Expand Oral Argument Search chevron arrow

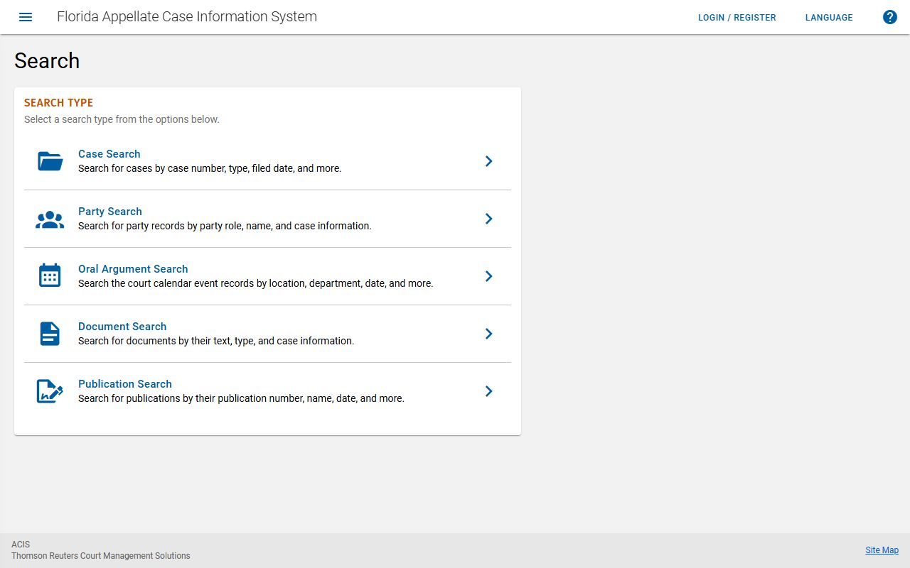(x=488, y=276)
